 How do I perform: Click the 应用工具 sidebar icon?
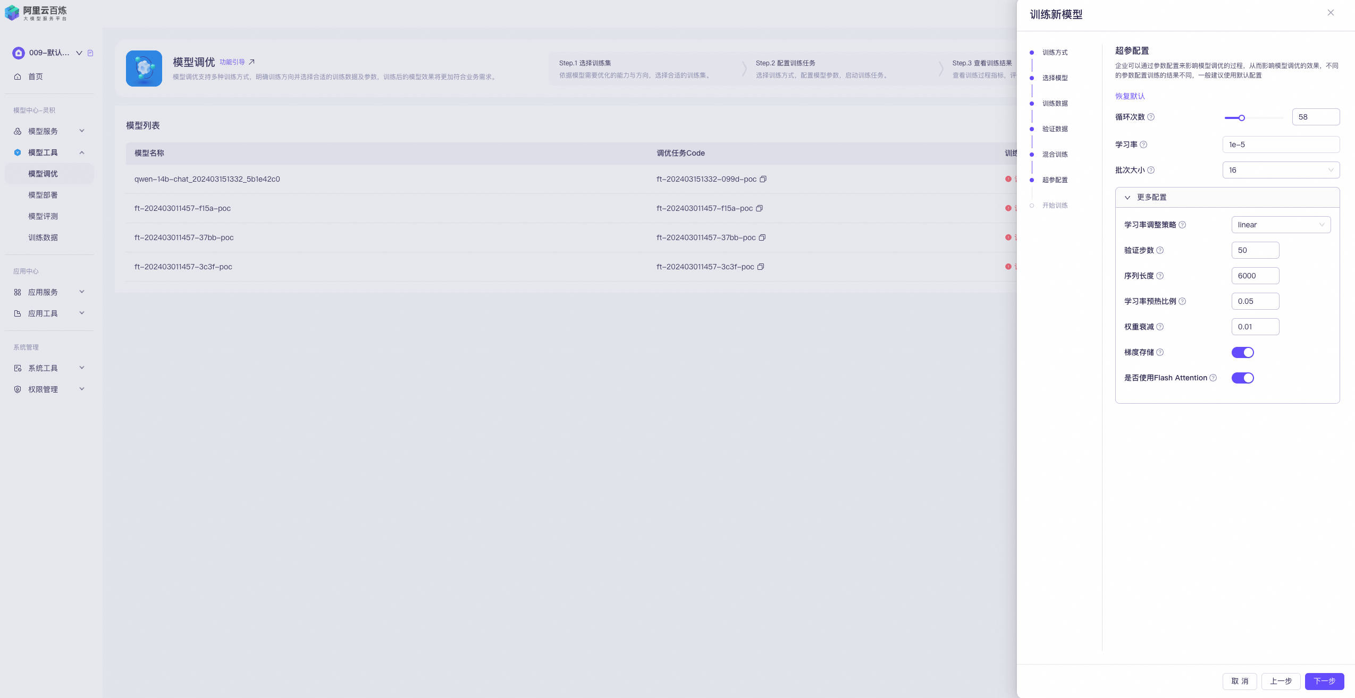click(18, 313)
